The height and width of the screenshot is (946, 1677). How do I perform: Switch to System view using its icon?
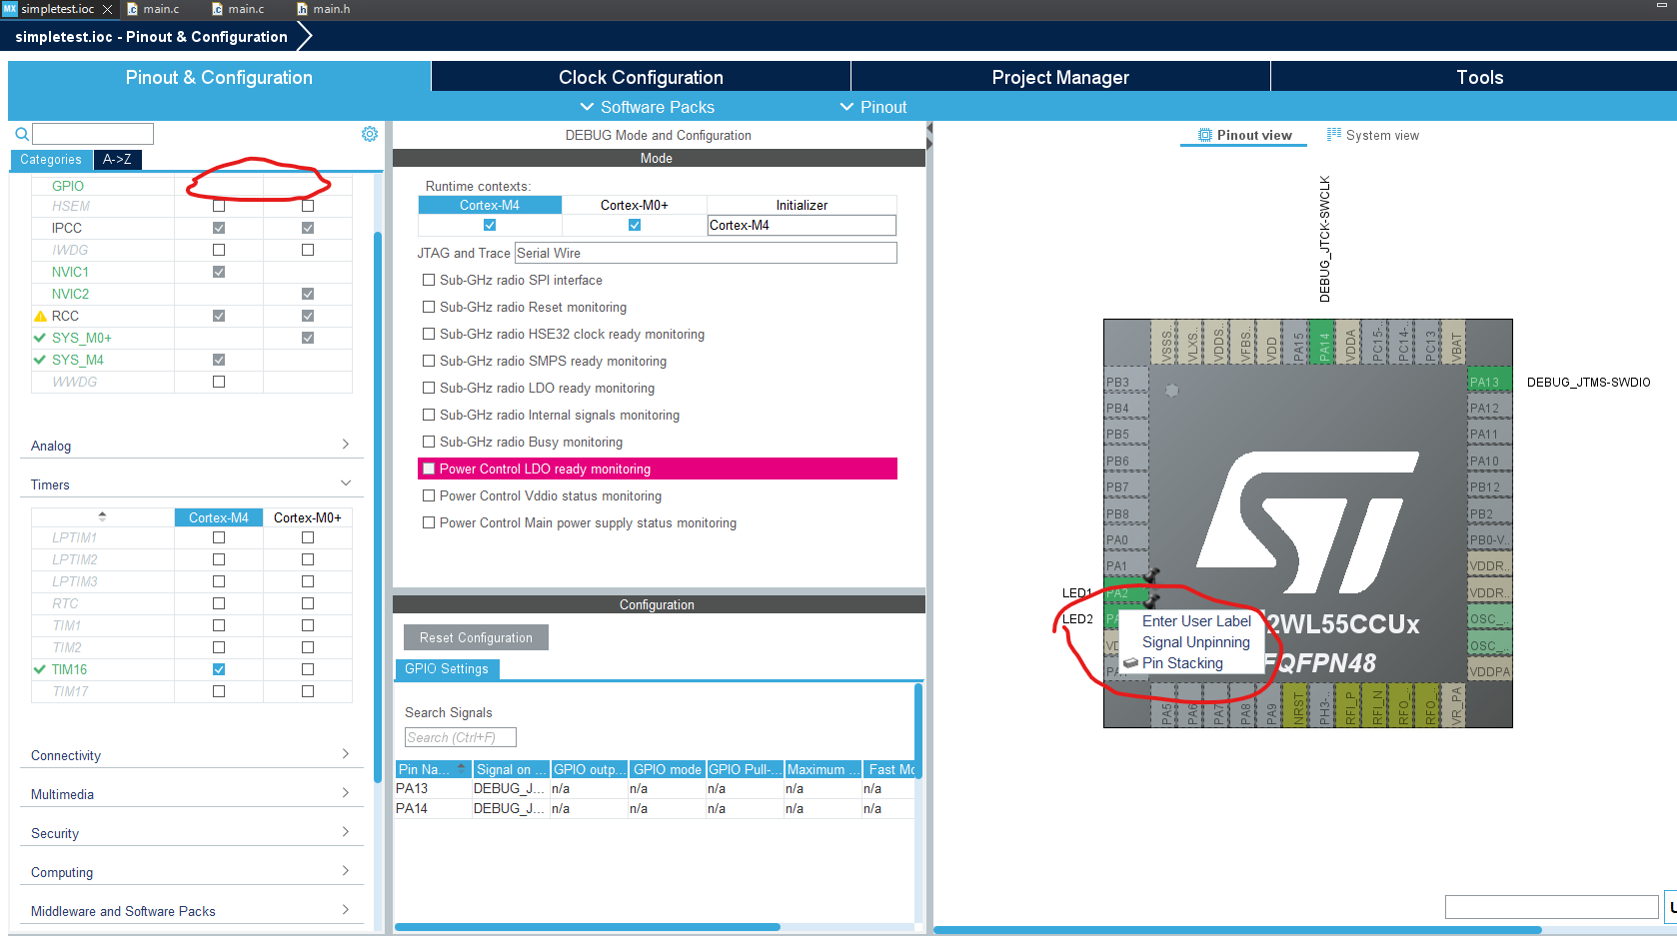click(x=1332, y=134)
